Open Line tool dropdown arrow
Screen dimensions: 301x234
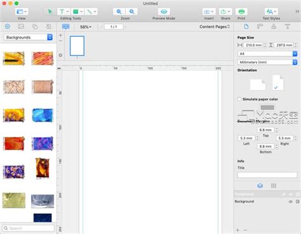(x=95, y=11)
